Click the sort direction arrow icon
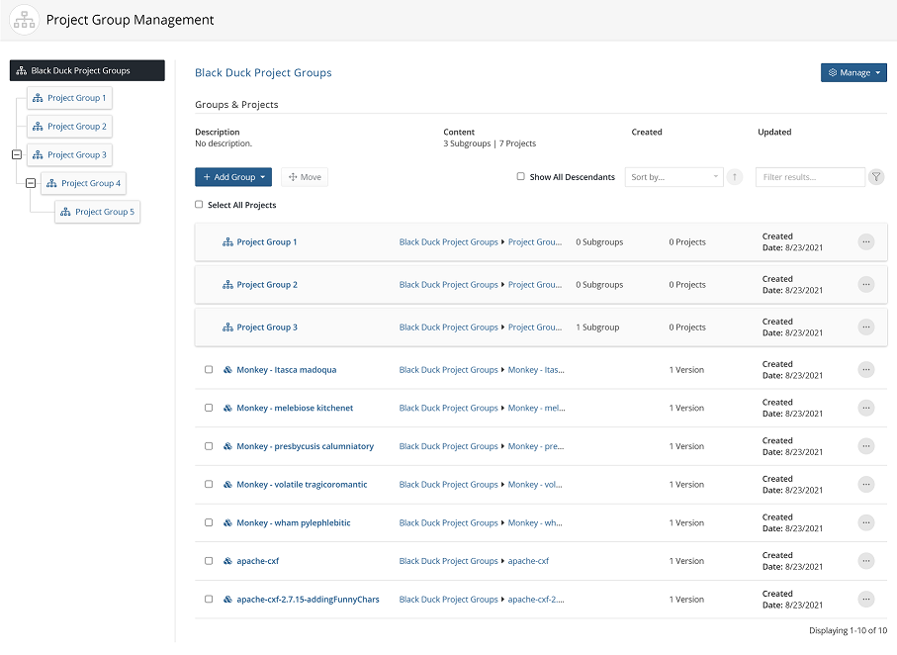This screenshot has width=897, height=655. pyautogui.click(x=734, y=177)
